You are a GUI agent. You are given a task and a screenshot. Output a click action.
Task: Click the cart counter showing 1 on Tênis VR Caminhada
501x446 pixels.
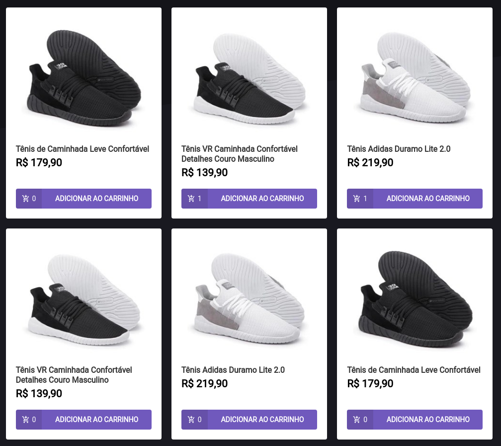click(194, 198)
